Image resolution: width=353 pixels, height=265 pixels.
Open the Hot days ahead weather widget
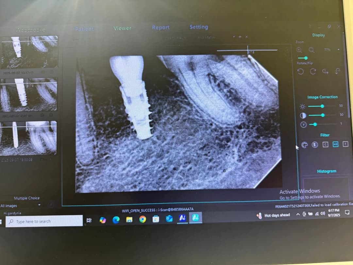[x=273, y=215]
